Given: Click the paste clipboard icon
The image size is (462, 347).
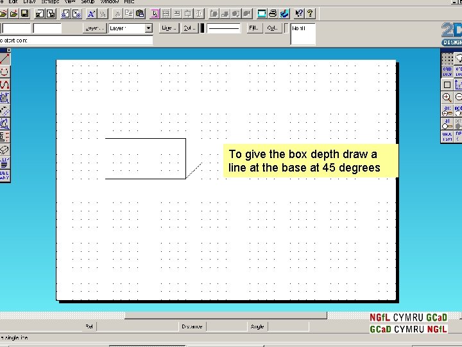Looking at the screenshot, I should 140,13.
